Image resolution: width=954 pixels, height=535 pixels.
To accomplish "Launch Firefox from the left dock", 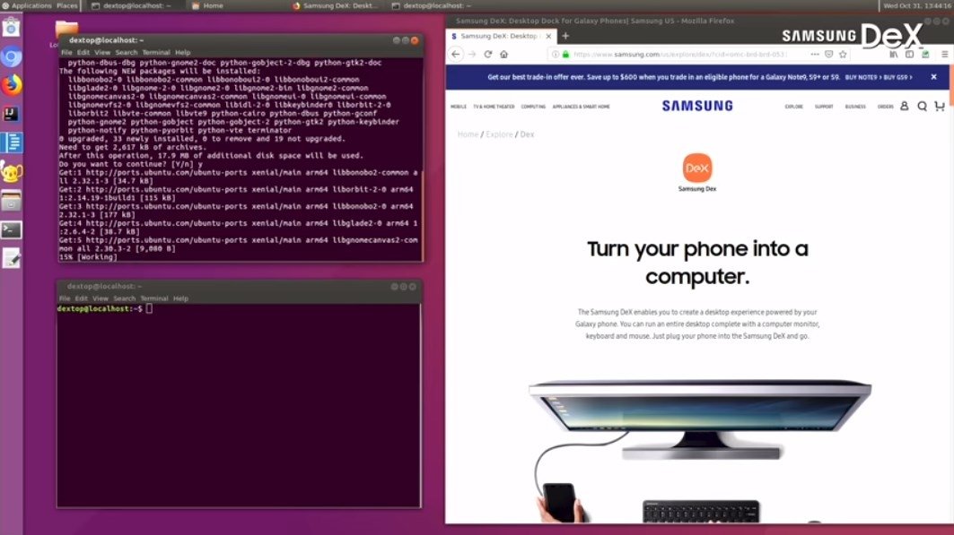I will point(11,85).
